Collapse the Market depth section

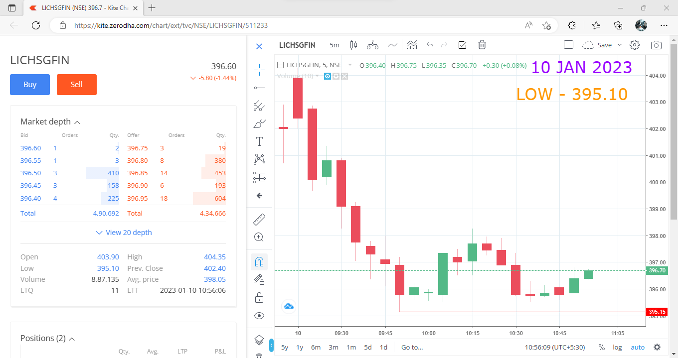point(77,121)
